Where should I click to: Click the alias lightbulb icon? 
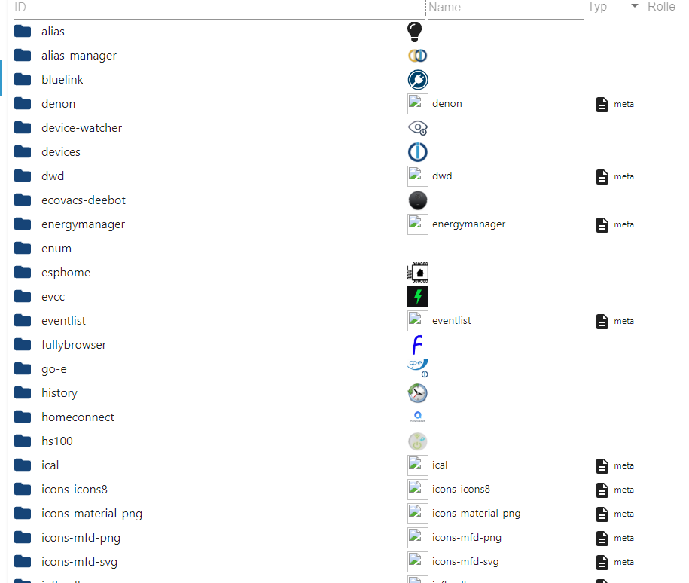coord(413,31)
